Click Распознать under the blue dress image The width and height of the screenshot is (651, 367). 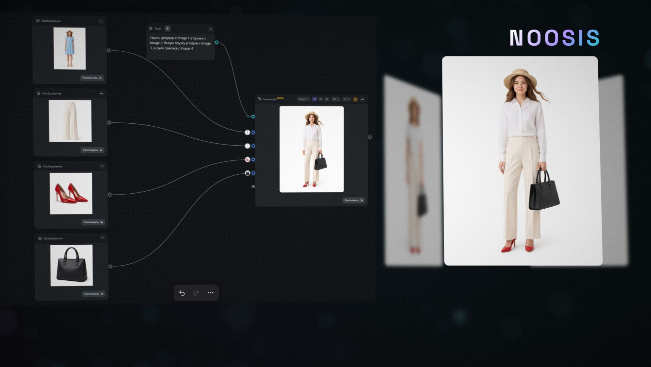click(92, 78)
